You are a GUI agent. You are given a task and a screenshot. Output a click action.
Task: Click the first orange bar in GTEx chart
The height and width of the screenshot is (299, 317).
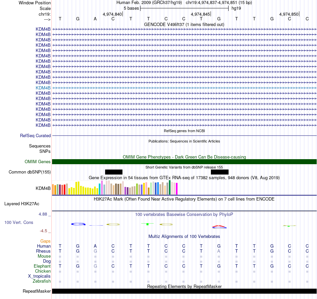click(x=53, y=189)
